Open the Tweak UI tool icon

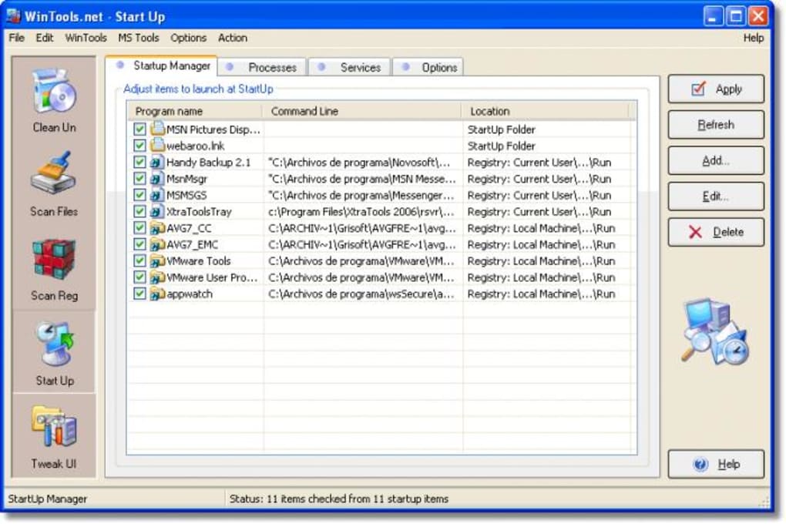(x=54, y=427)
